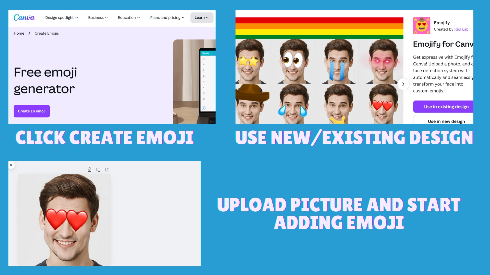The width and height of the screenshot is (490, 275).
Task: Select the Learn menu tab item
Action: click(x=201, y=18)
